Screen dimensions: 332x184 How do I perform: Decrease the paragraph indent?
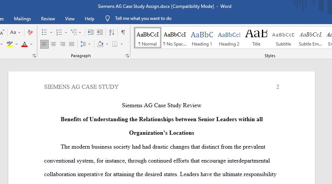coord(91,32)
